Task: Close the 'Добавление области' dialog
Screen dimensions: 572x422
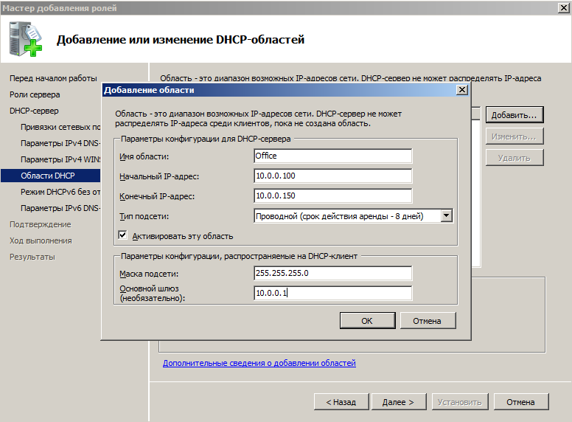Action: [x=462, y=90]
